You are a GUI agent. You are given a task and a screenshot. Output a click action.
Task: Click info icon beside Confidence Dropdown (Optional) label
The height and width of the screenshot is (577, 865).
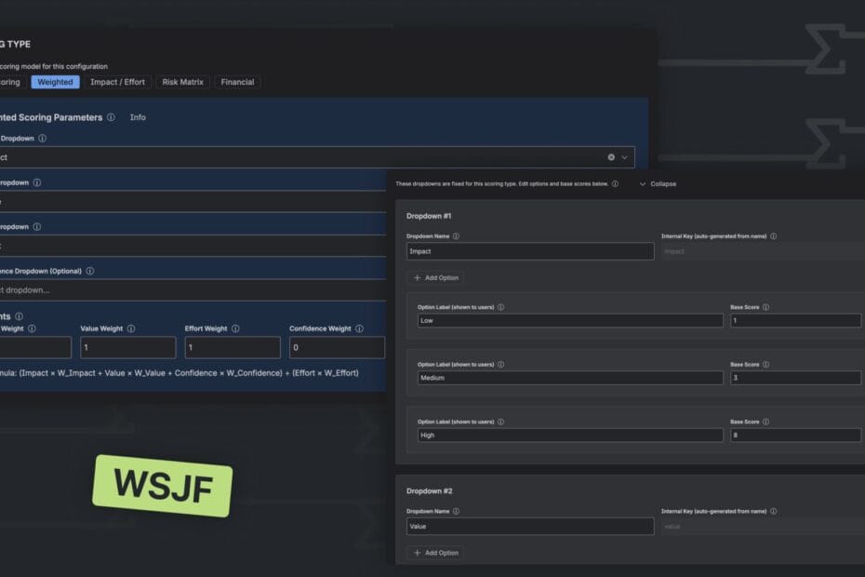tap(90, 271)
